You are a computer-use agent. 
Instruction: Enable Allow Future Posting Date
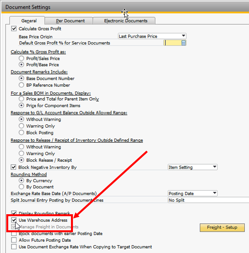pos(14,240)
